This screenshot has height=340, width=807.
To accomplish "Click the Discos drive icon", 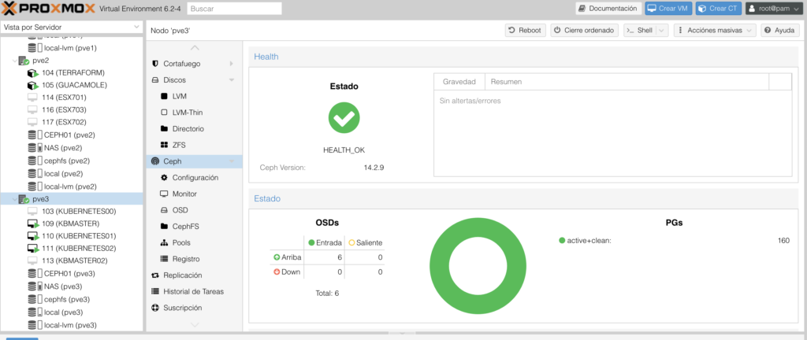I will [x=155, y=80].
